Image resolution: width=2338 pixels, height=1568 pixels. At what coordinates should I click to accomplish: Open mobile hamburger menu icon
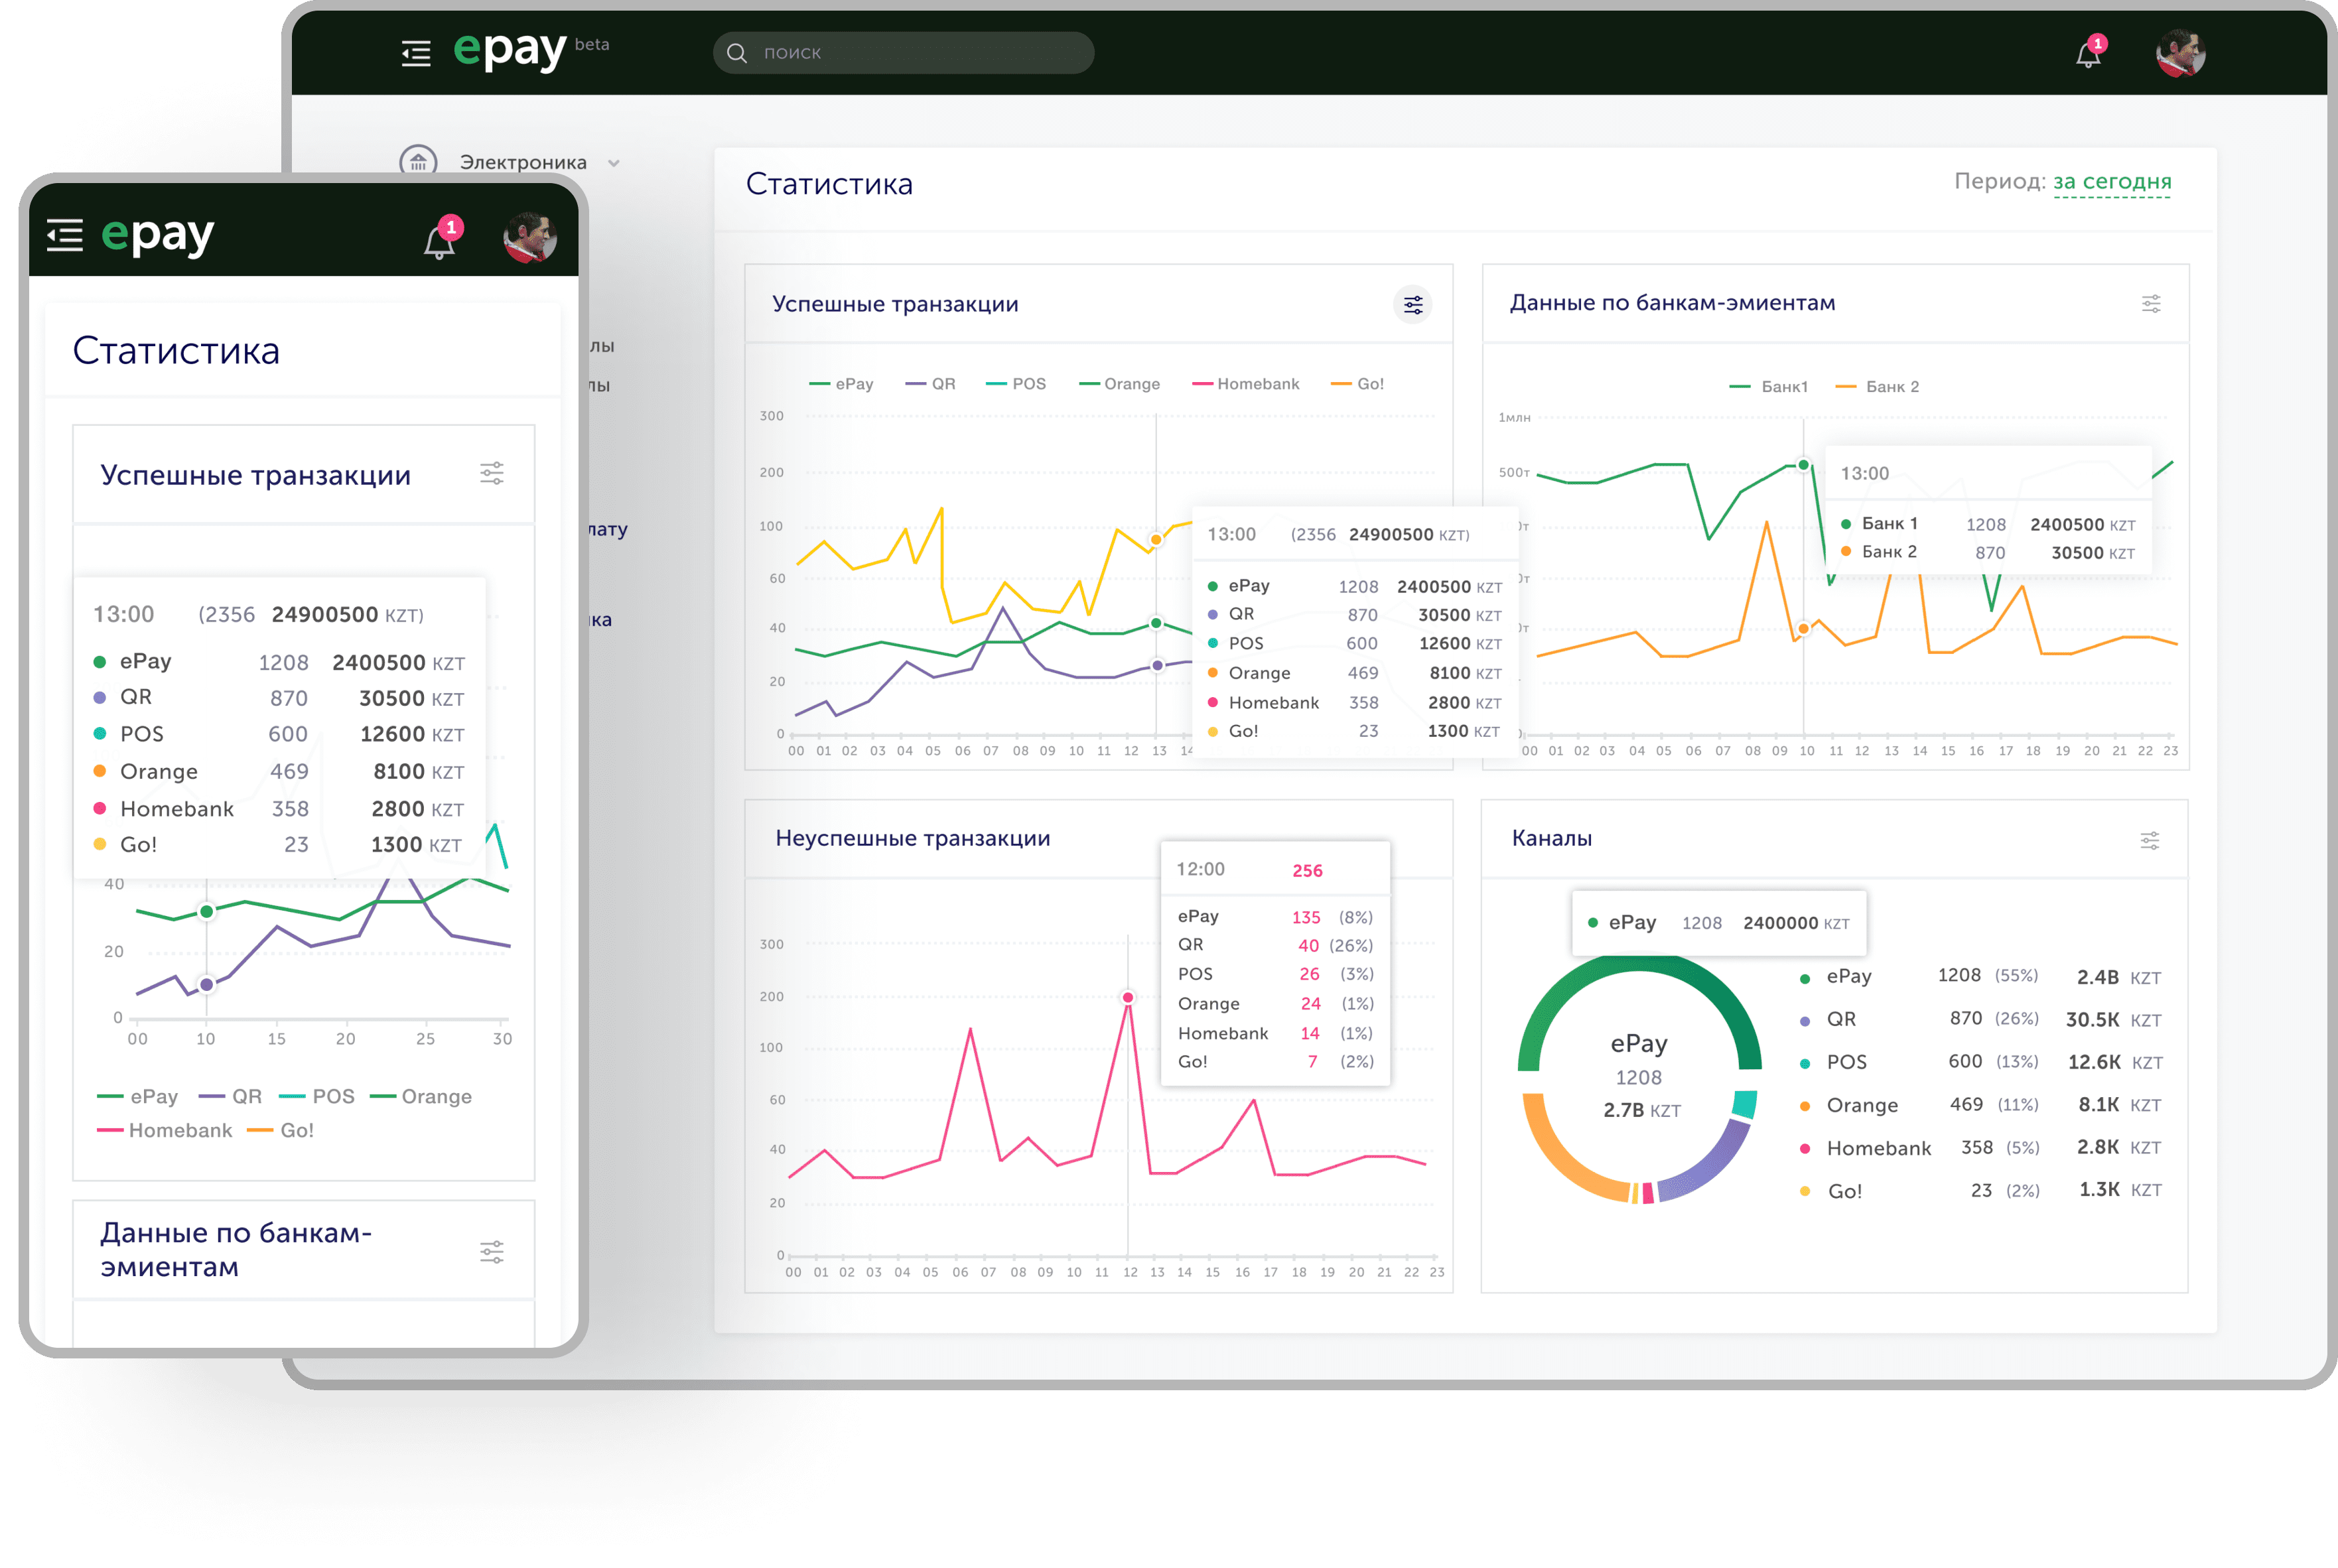tap(65, 236)
